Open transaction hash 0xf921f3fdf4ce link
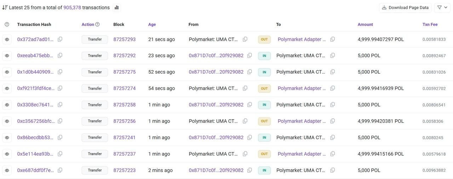453x179 pixels. coord(36,88)
